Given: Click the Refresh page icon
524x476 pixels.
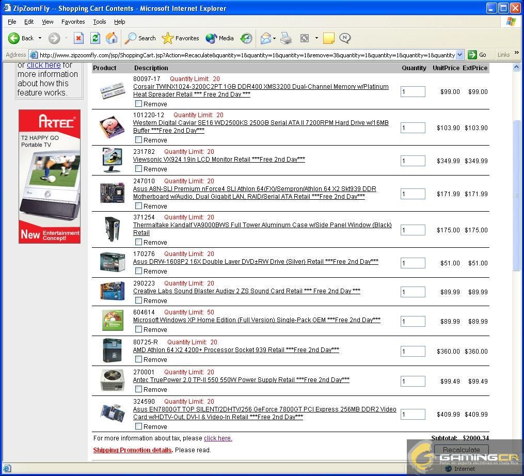Looking at the screenshot, I should (x=95, y=38).
